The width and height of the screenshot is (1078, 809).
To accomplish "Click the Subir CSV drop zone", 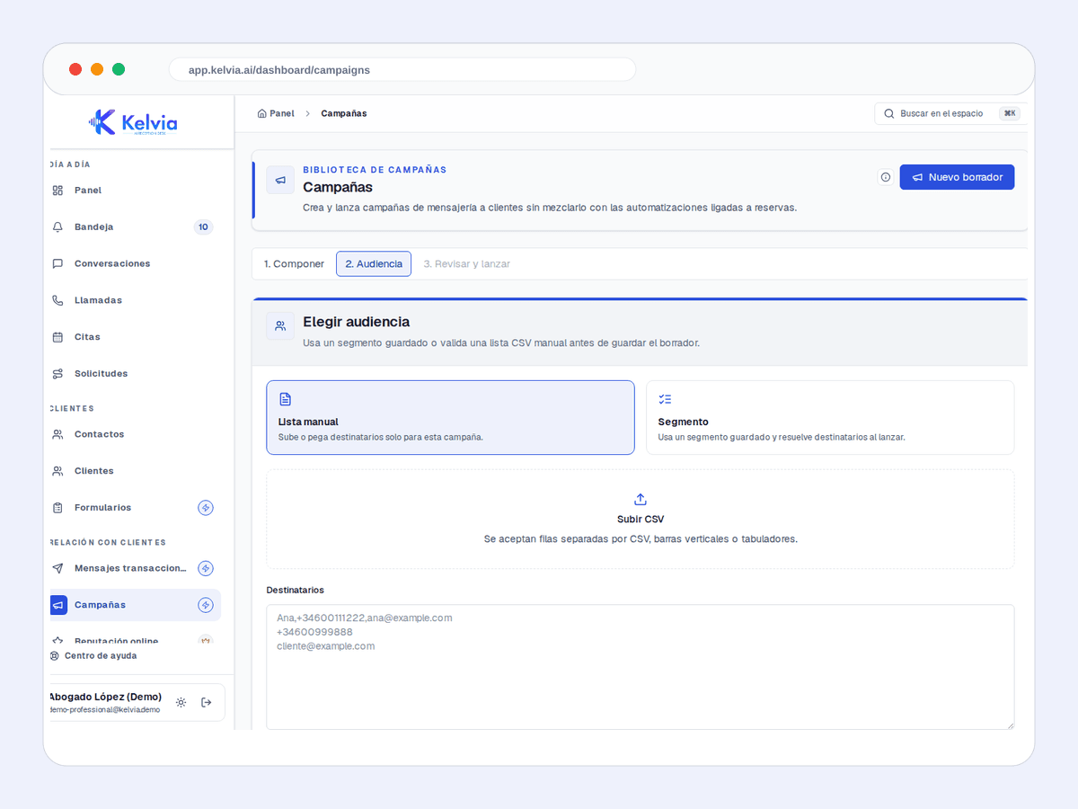I will tap(641, 520).
